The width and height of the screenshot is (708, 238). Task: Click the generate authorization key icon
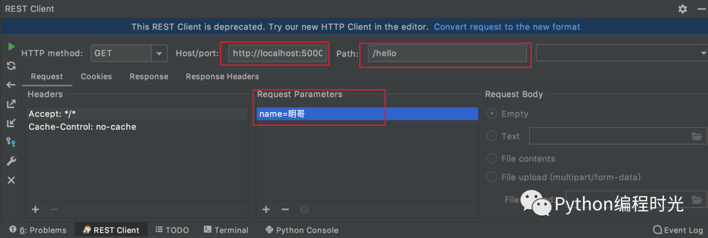pos(11,142)
